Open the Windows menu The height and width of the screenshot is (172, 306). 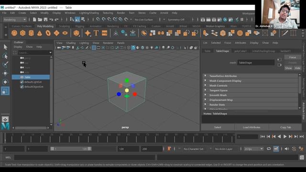tap(70, 13)
